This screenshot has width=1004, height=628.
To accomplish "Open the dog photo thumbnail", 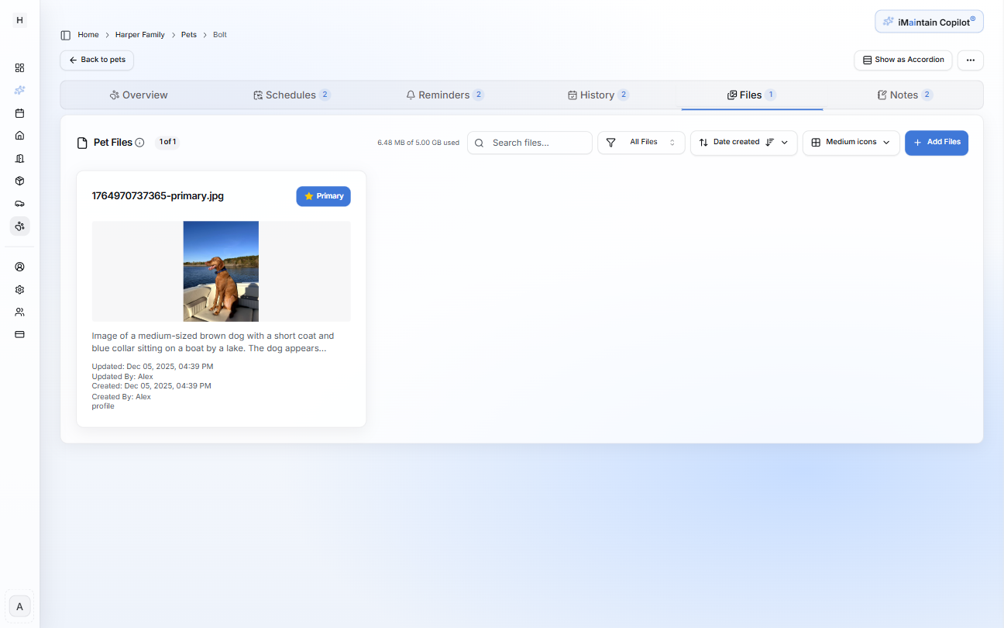I will click(x=221, y=271).
